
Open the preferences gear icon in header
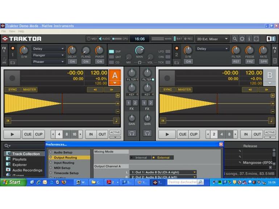coord(242,39)
